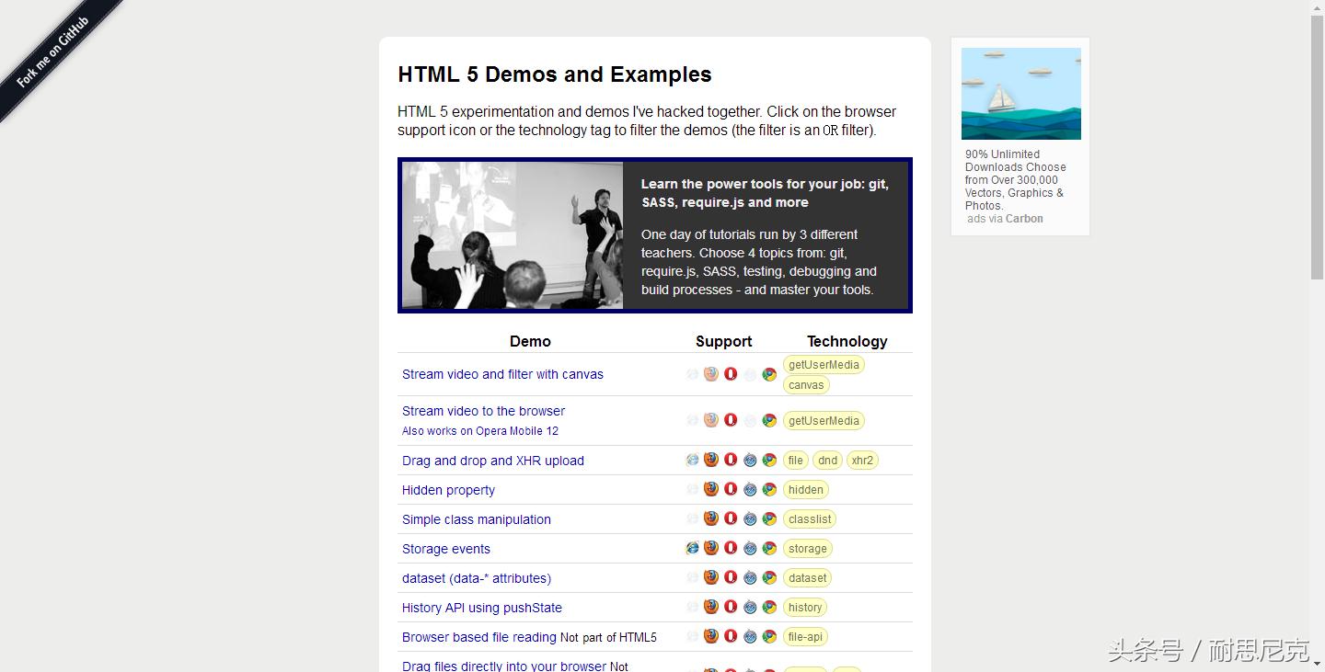Open the Stream video to the browser demo
The height and width of the screenshot is (672, 1325).
[x=483, y=411]
